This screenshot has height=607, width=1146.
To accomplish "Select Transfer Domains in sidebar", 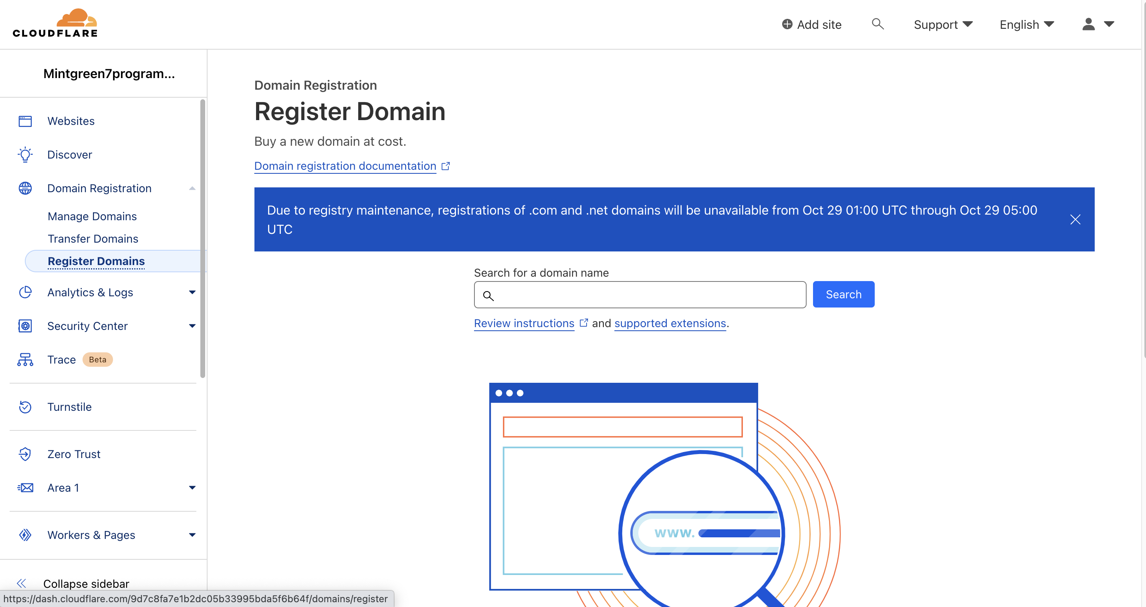I will pos(93,239).
